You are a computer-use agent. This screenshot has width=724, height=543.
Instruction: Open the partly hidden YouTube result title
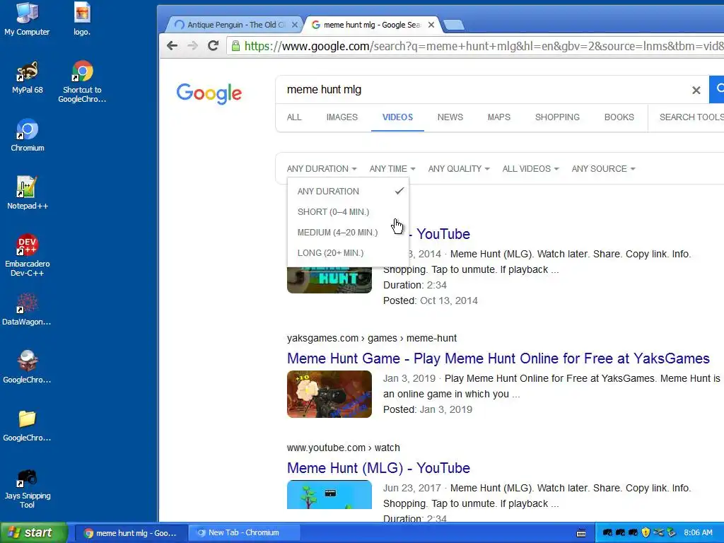click(439, 234)
